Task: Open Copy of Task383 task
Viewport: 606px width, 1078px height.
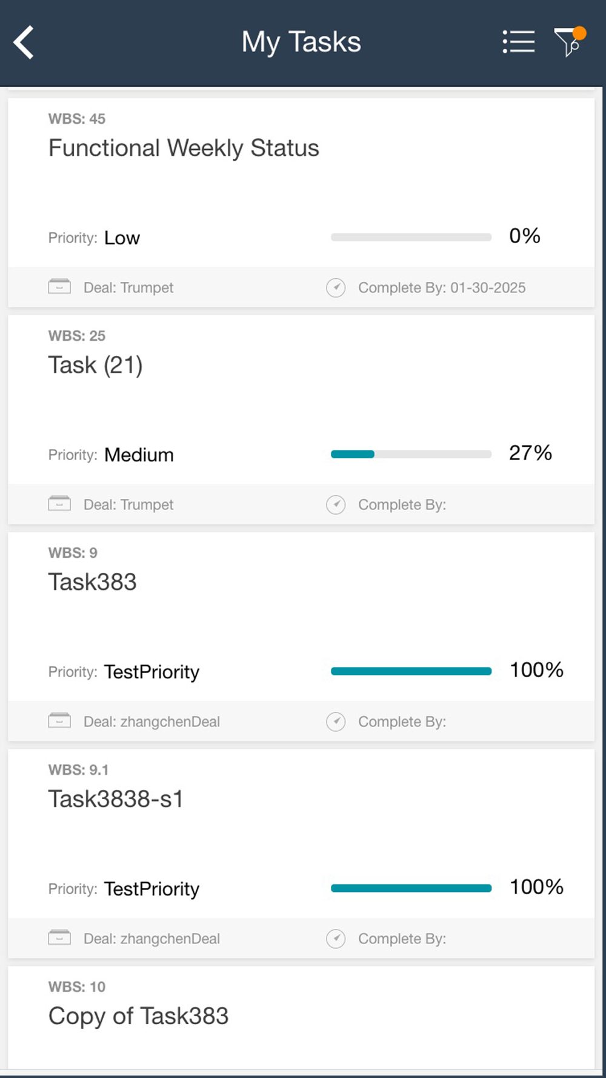Action: [139, 1016]
